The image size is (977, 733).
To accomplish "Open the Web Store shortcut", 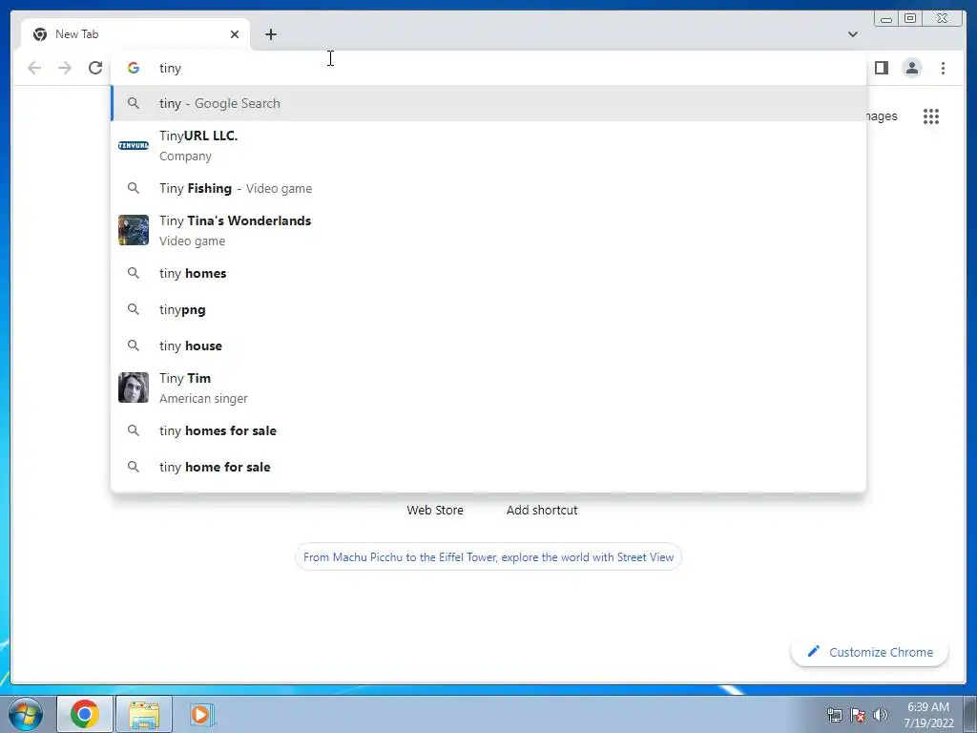I will coord(435,510).
